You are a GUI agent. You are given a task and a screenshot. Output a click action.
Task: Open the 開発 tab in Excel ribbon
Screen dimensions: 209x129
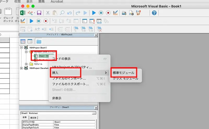[42, 2]
